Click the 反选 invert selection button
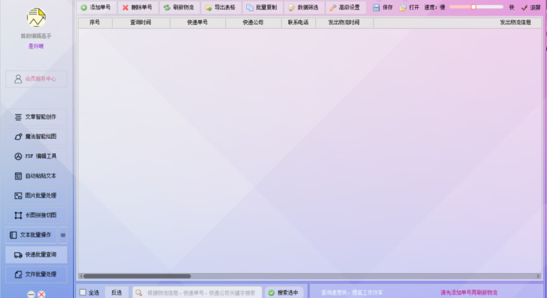 (116, 292)
